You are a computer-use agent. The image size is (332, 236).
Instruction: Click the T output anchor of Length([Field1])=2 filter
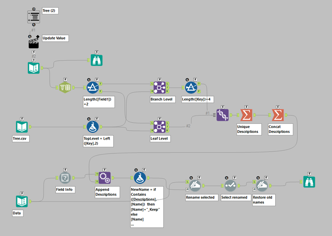(x=101, y=84)
